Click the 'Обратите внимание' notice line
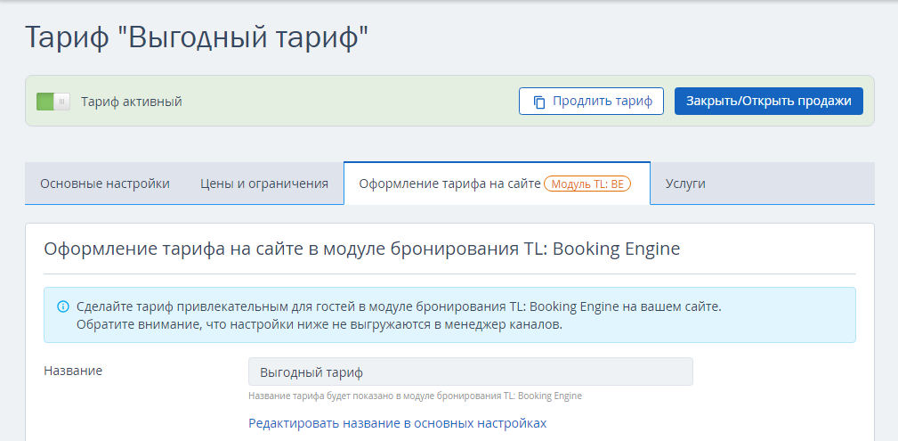This screenshot has width=898, height=441. [320, 324]
